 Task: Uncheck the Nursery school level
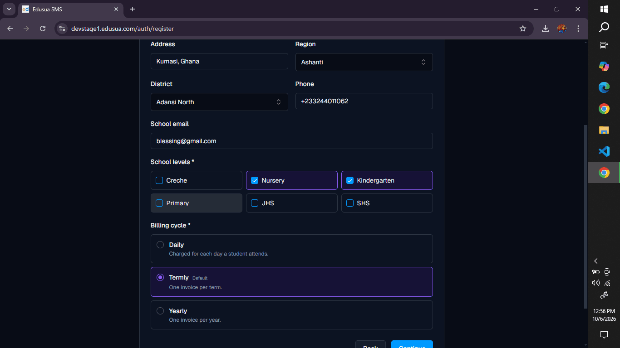tap(255, 180)
